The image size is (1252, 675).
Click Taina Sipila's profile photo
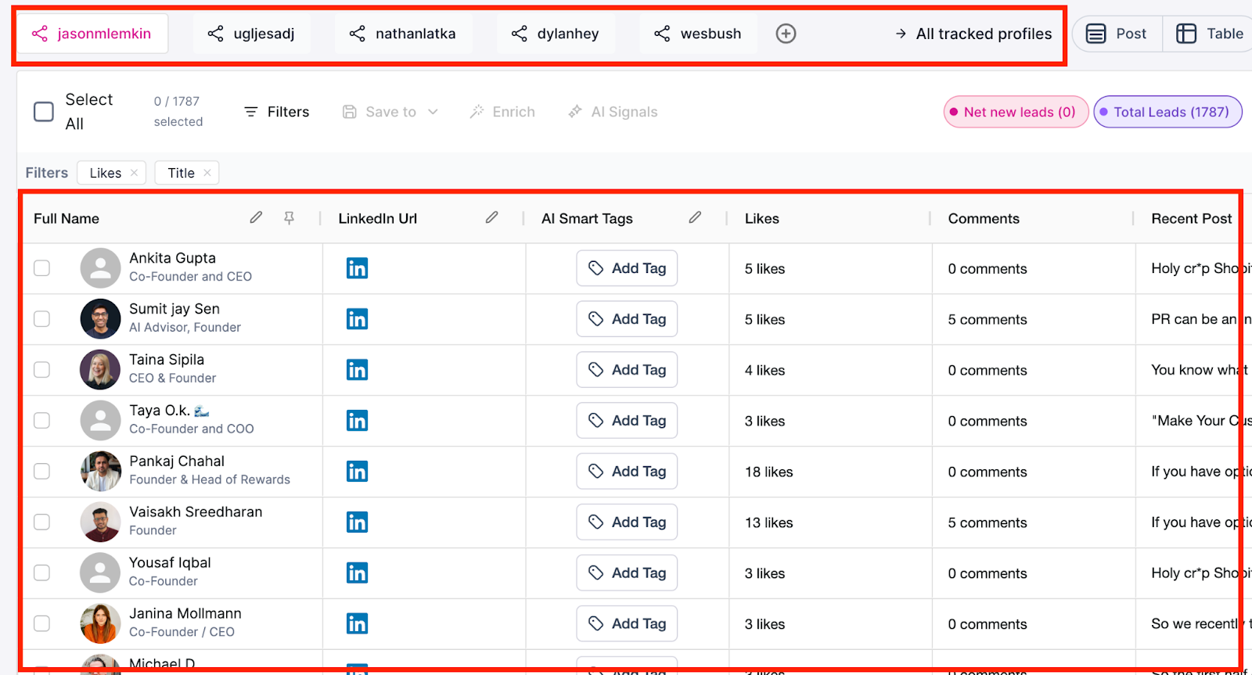pyautogui.click(x=100, y=370)
